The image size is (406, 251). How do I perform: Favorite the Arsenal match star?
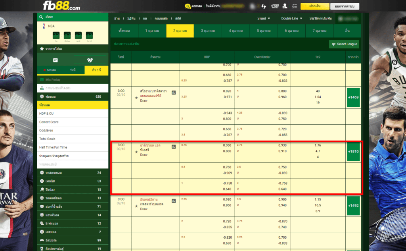coord(136,152)
